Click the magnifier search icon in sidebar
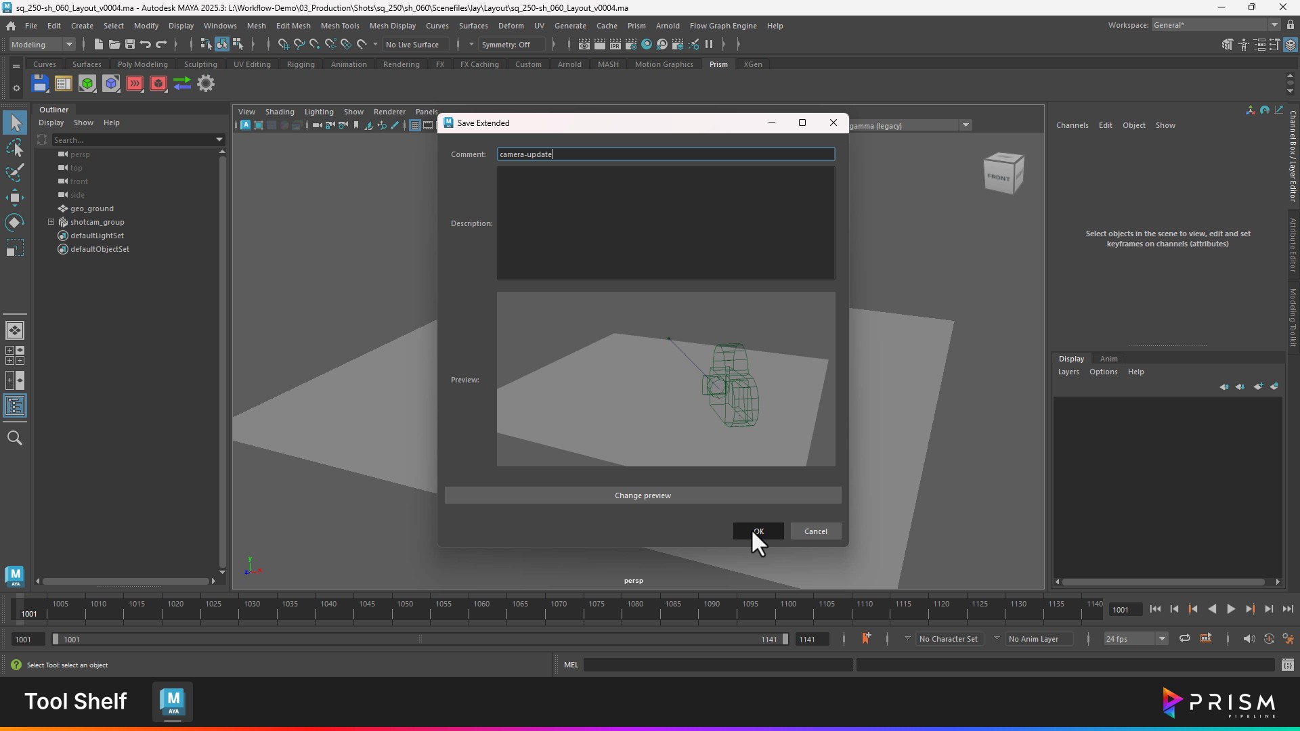Screen dimensions: 1300x731 pos(15,439)
